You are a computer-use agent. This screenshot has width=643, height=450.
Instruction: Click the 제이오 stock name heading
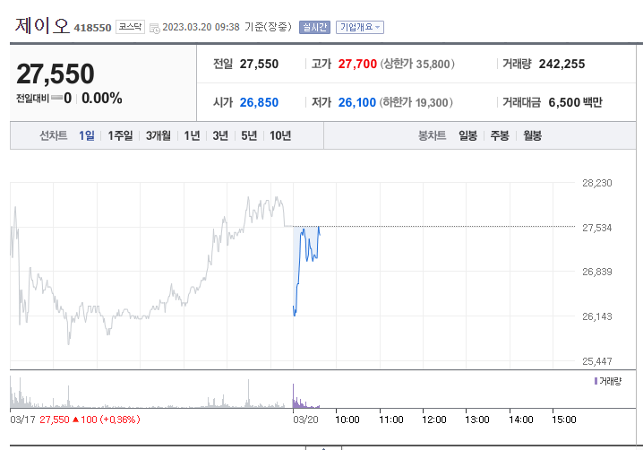tap(41, 25)
